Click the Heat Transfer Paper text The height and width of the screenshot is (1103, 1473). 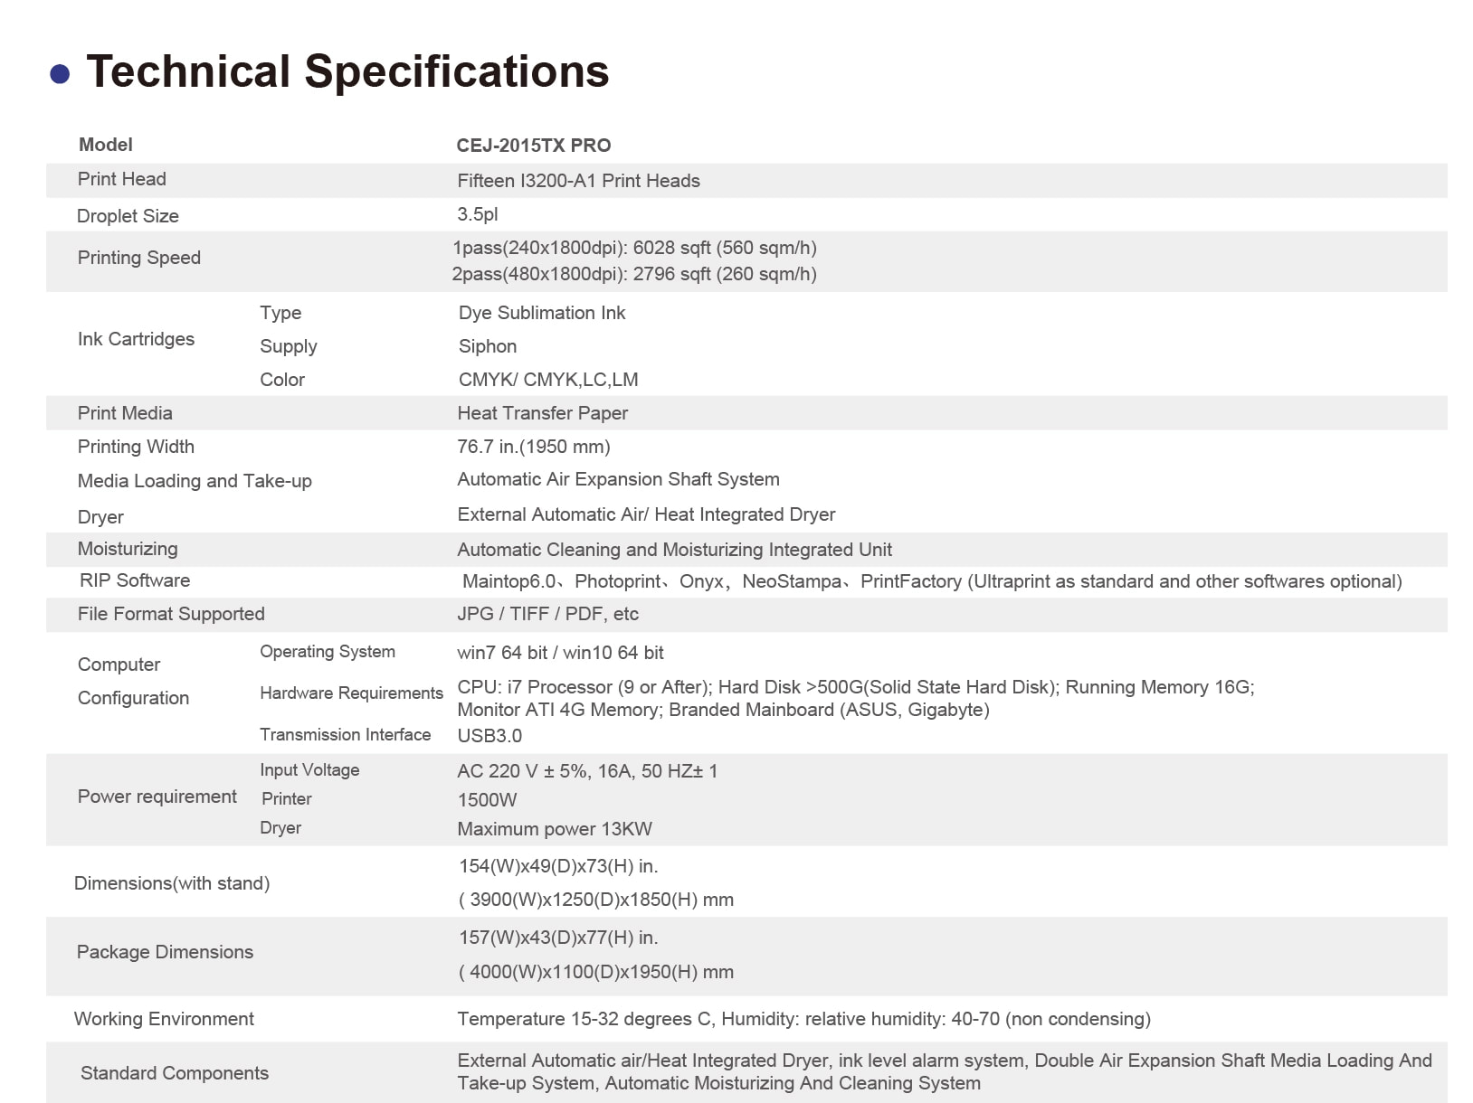click(x=542, y=413)
